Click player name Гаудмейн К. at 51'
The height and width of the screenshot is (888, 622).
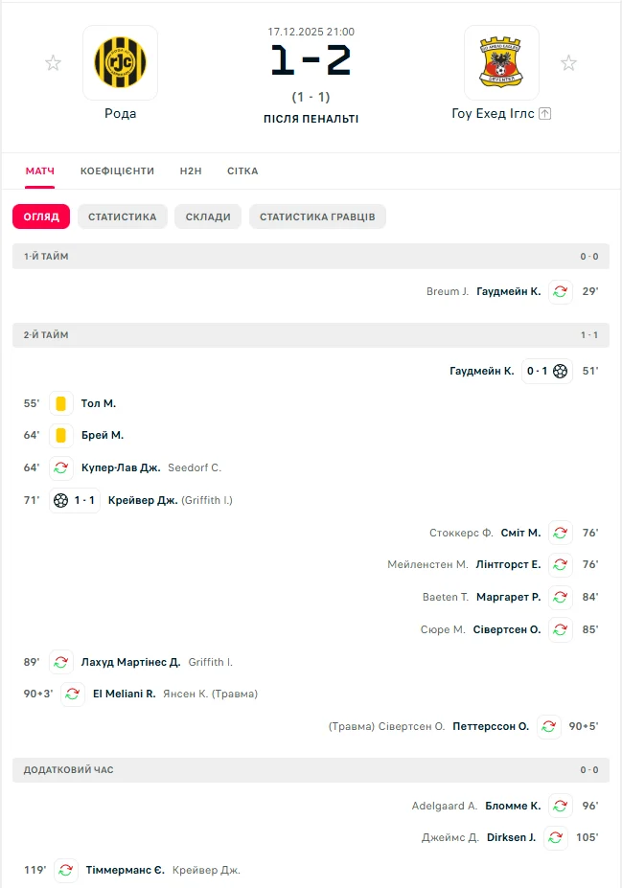[x=482, y=371]
